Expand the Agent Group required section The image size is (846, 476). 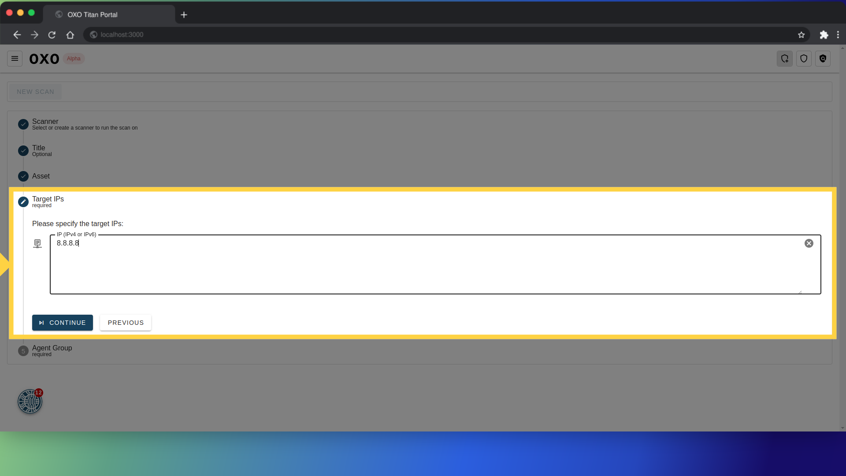click(52, 350)
